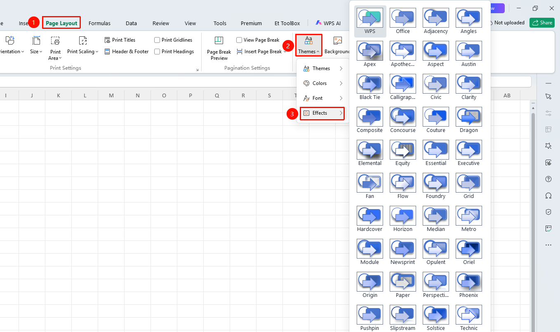Switch to the Formulas tab

click(99, 23)
